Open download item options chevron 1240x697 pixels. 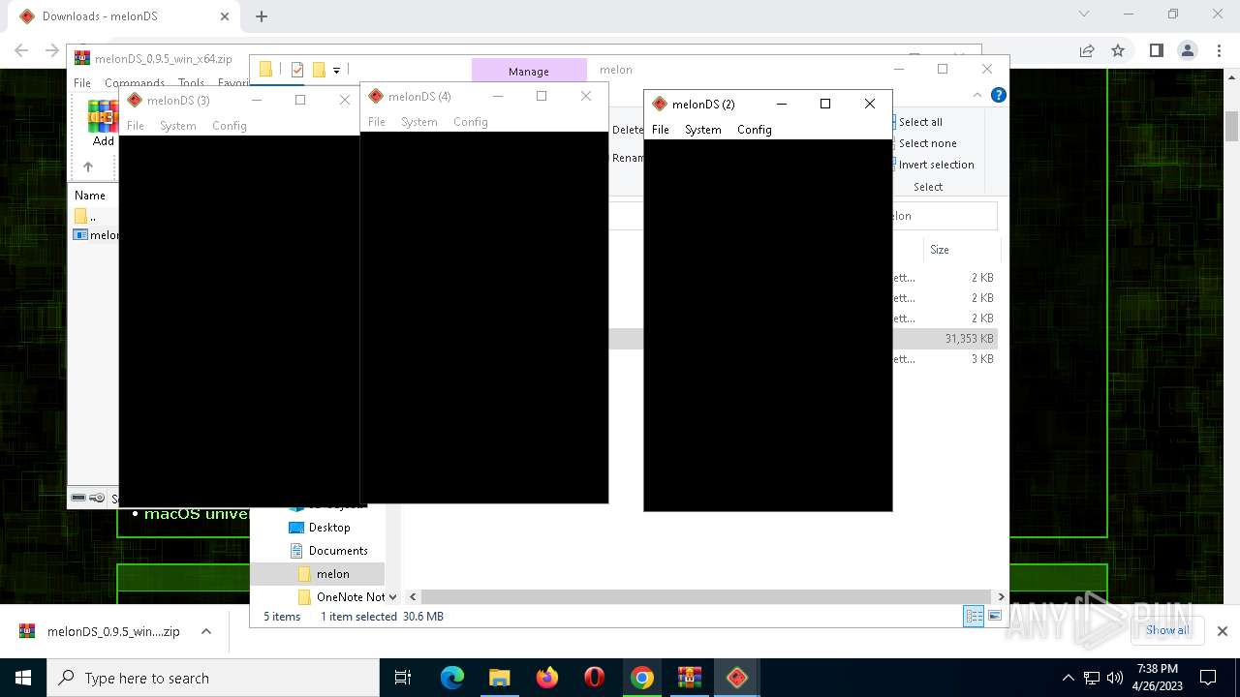click(x=205, y=631)
